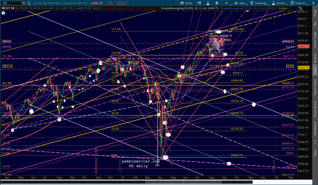Click the SMA50 label on left edge
The width and height of the screenshot is (318, 185).
(x=7, y=47)
